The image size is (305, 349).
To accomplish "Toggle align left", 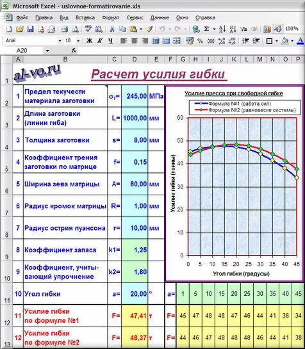I will (x=124, y=41).
